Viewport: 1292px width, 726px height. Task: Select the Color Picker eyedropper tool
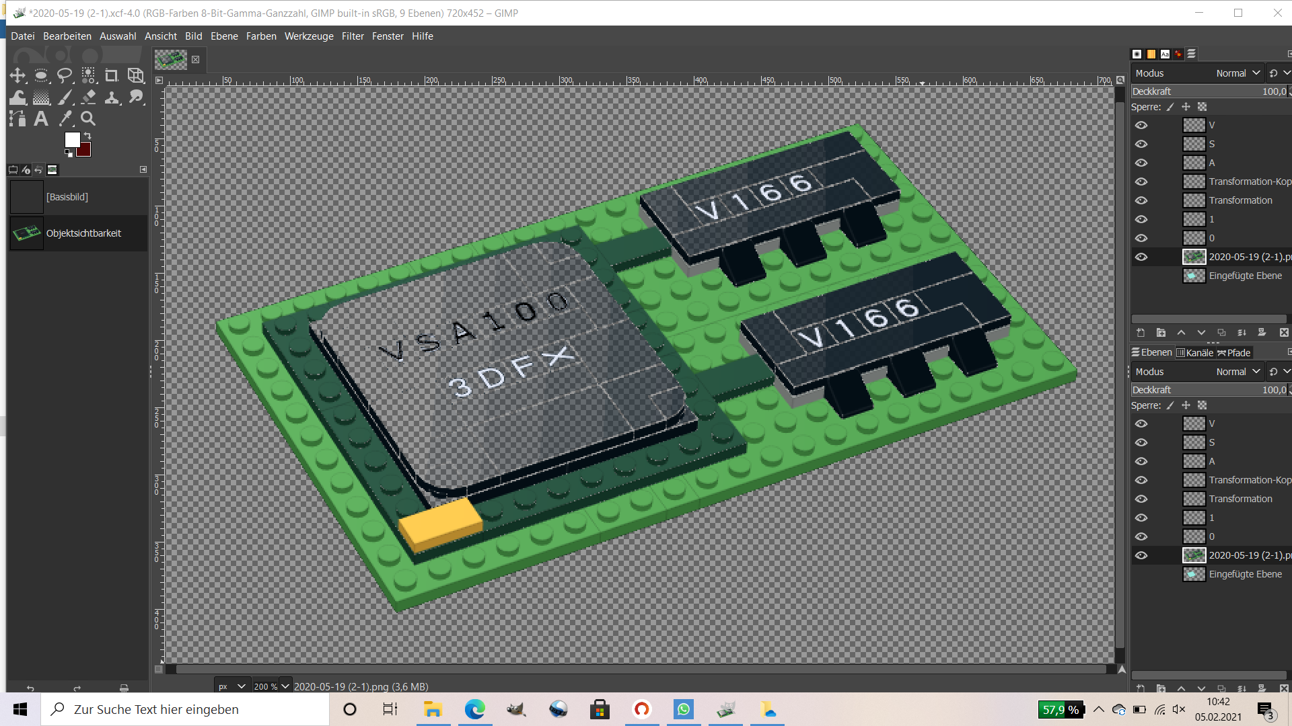click(x=65, y=119)
